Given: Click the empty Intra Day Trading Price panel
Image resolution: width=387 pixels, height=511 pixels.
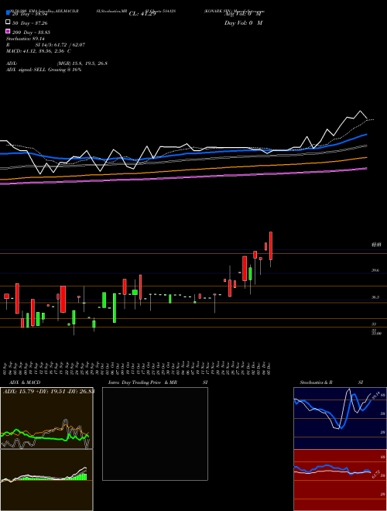Looking at the screenshot, I should pyautogui.click(x=155, y=434).
